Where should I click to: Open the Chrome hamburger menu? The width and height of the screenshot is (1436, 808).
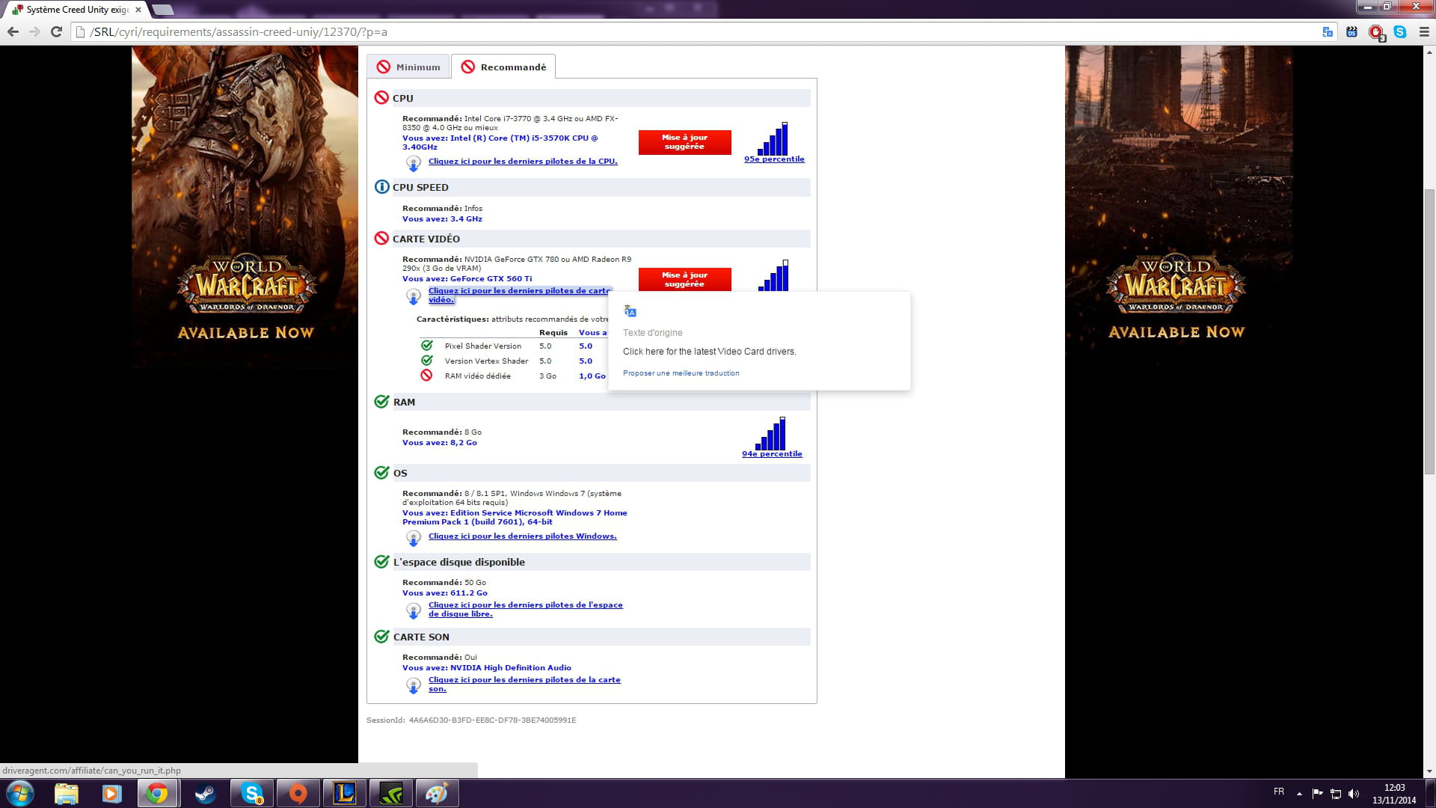click(1423, 32)
